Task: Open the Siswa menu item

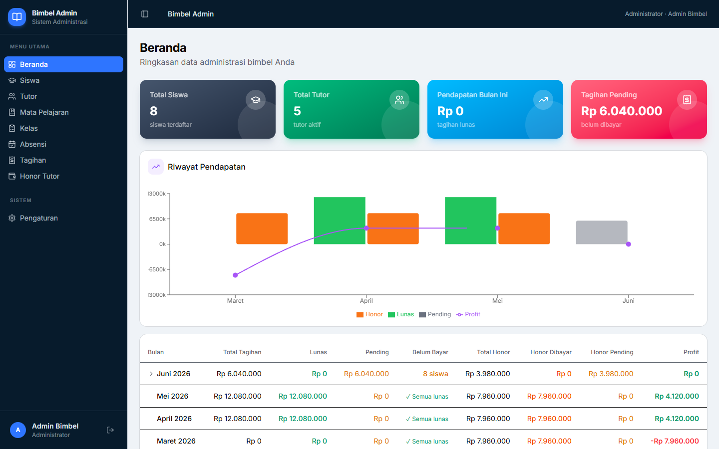Action: point(63,80)
